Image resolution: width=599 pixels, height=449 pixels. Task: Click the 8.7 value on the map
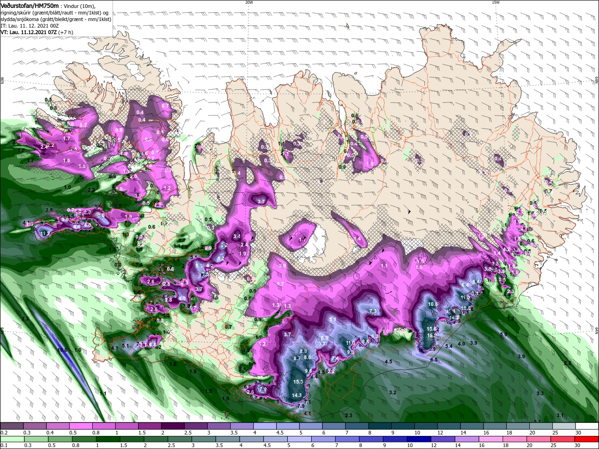coord(297,358)
